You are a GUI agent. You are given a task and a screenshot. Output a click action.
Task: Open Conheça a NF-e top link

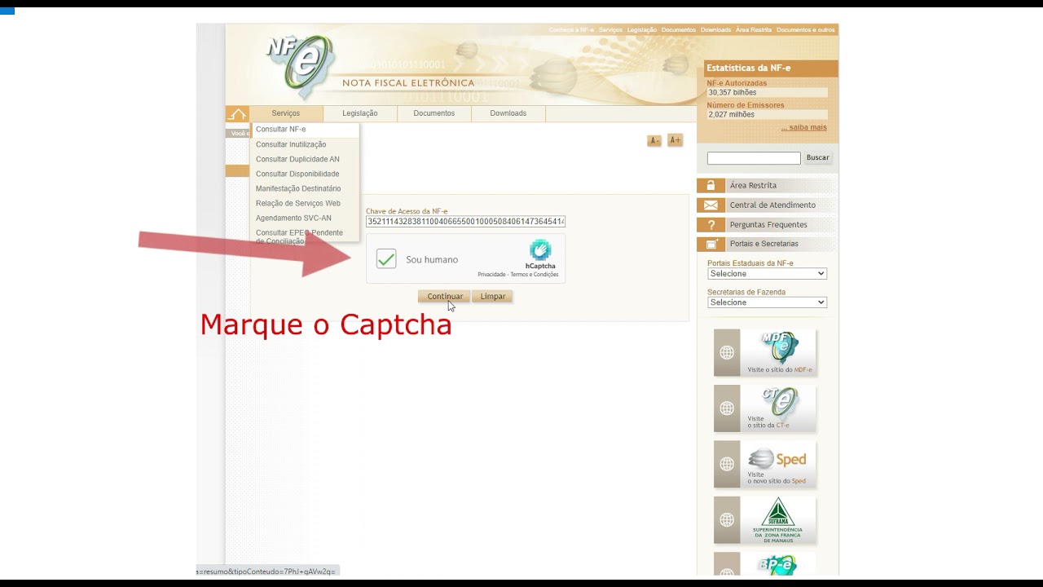[x=571, y=30]
